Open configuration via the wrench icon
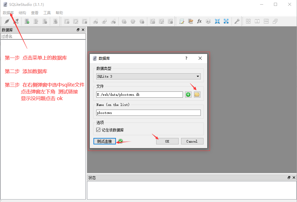Screen dimensions: 297x202 pyautogui.click(x=237, y=21)
